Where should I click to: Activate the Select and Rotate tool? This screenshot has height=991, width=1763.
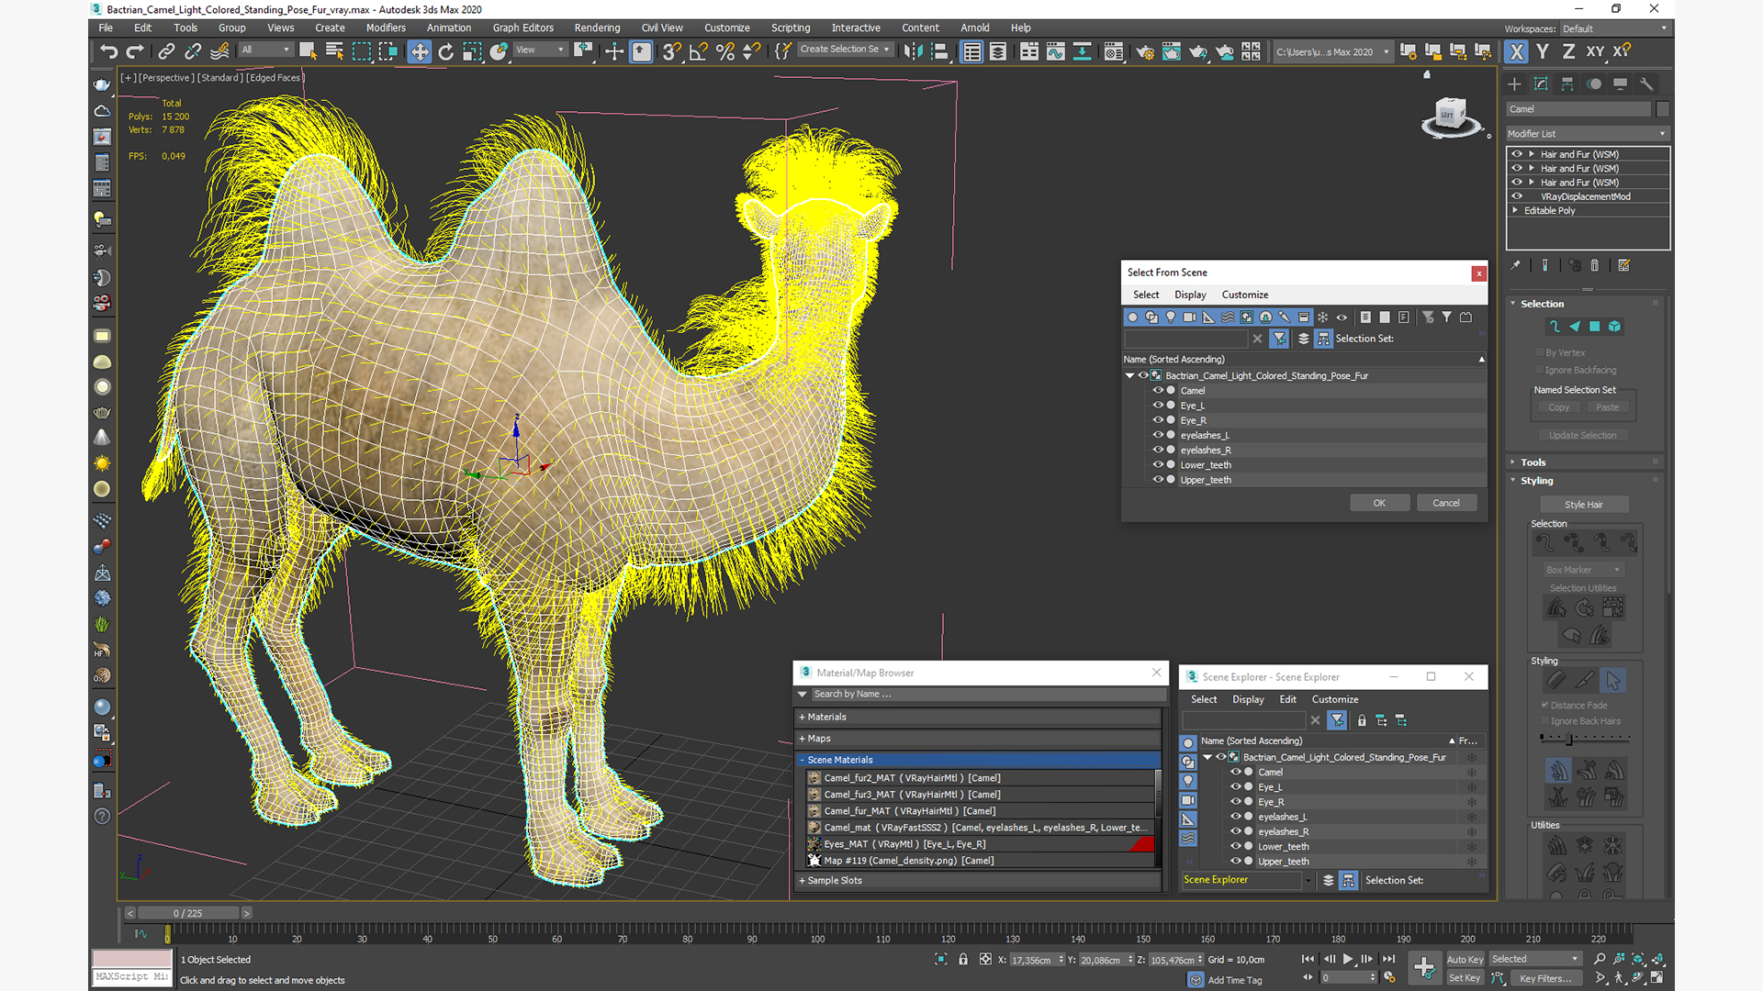point(445,51)
